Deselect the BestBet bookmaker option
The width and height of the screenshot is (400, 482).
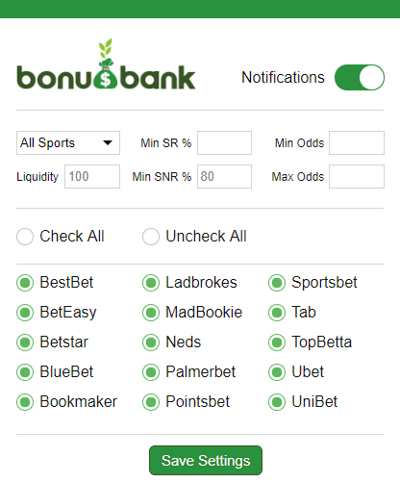(25, 283)
